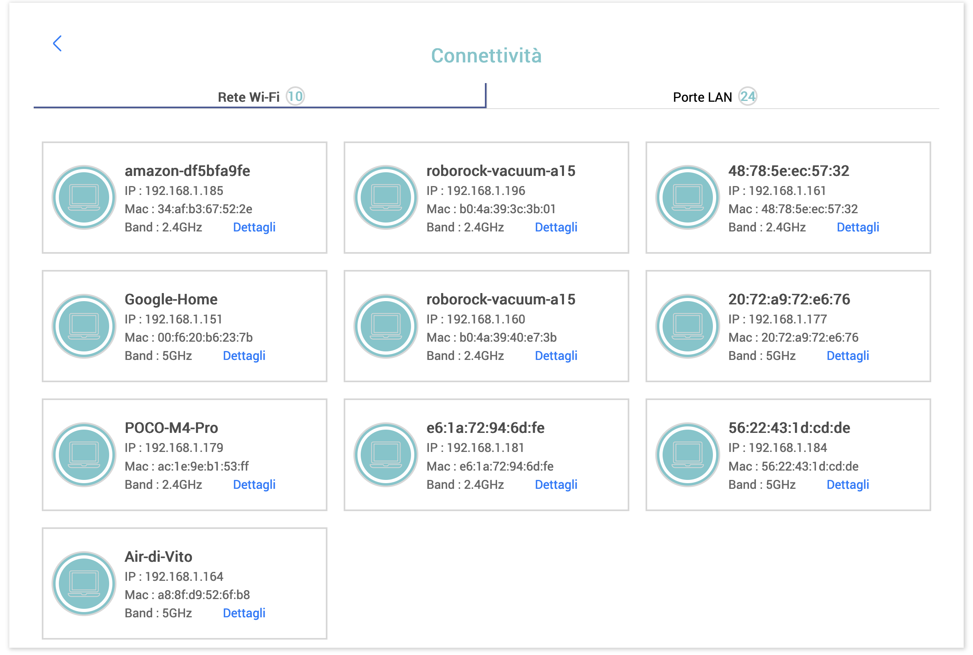The width and height of the screenshot is (973, 655).
Task: Open Dettagli for amazon-df5bfa9fe
Action: click(254, 227)
